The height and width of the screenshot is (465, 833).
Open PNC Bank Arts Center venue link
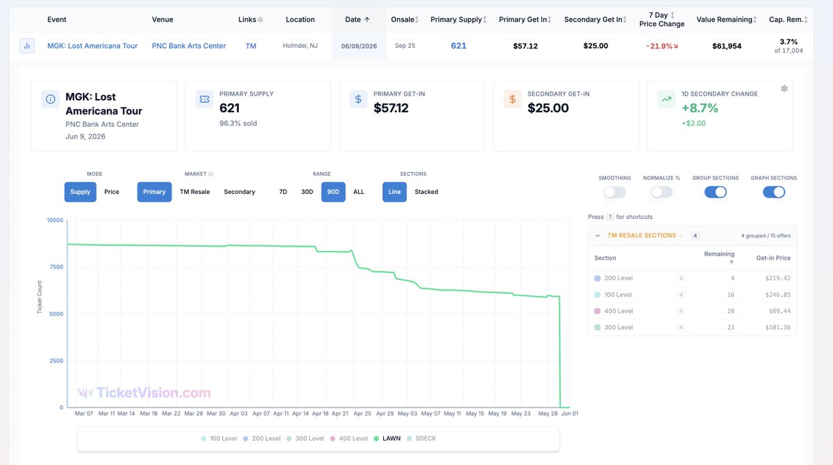click(189, 46)
